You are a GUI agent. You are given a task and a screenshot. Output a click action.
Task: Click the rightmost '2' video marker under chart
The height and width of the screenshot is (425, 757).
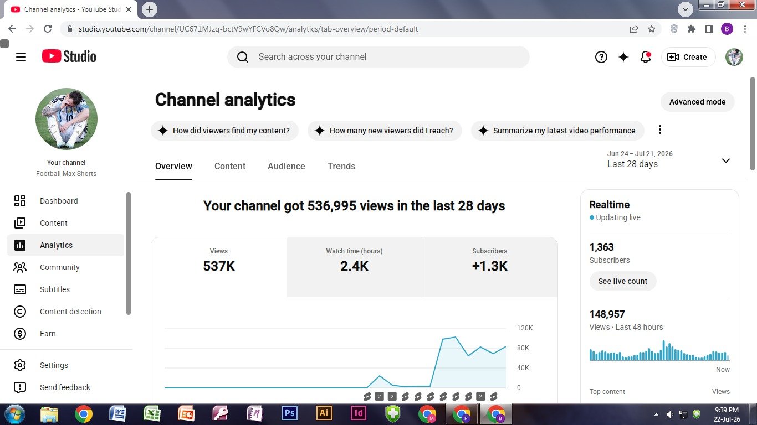(480, 396)
